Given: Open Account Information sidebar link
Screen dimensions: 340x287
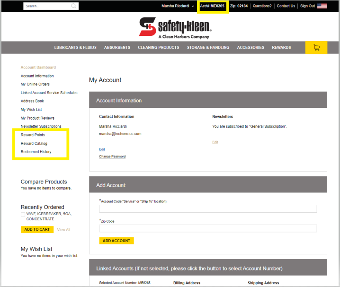Looking at the screenshot, I should (37, 76).
